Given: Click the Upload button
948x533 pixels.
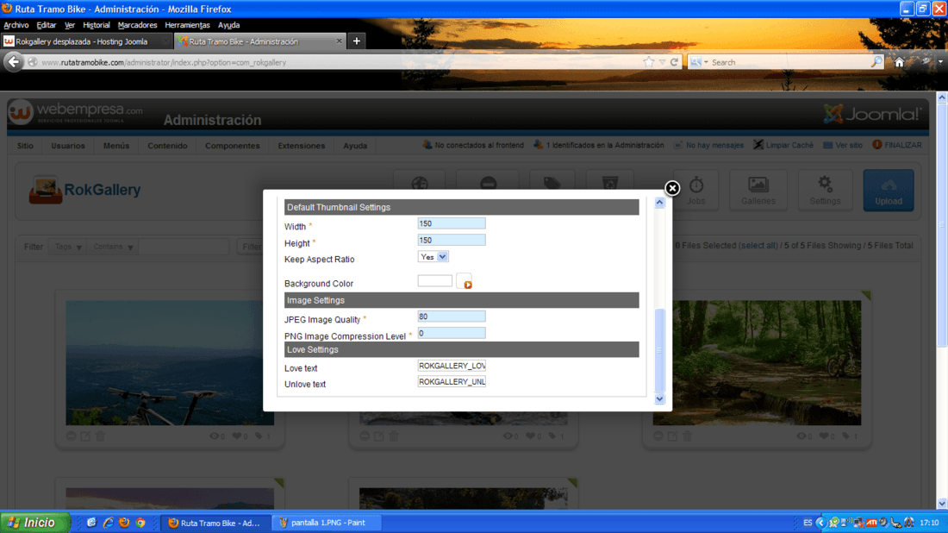Looking at the screenshot, I should [x=889, y=191].
